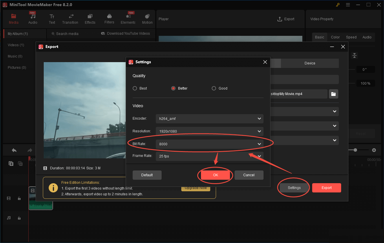The image size is (384, 243).
Task: Open the Elements tool icon
Action: (x=128, y=16)
